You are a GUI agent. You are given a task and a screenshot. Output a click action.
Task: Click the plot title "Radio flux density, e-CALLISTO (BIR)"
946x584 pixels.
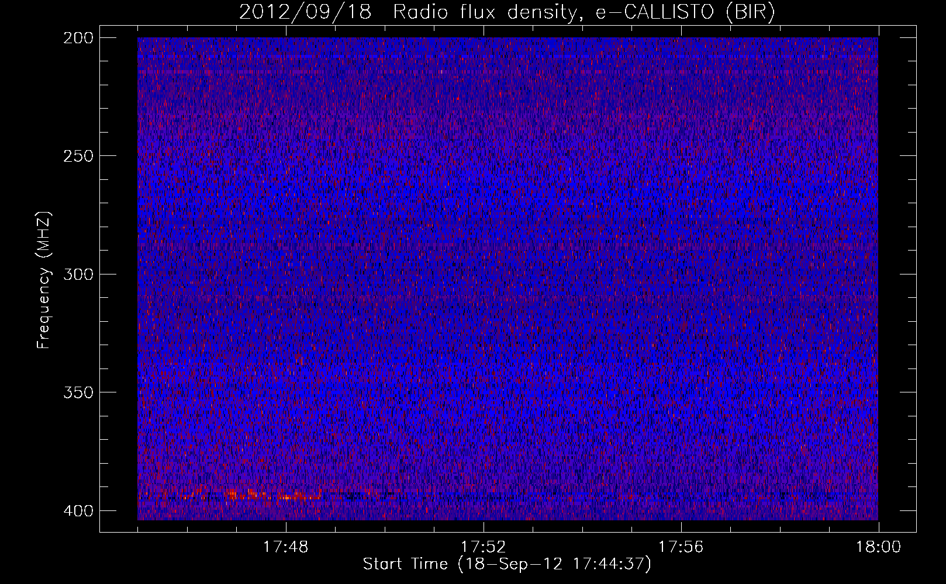(584, 12)
